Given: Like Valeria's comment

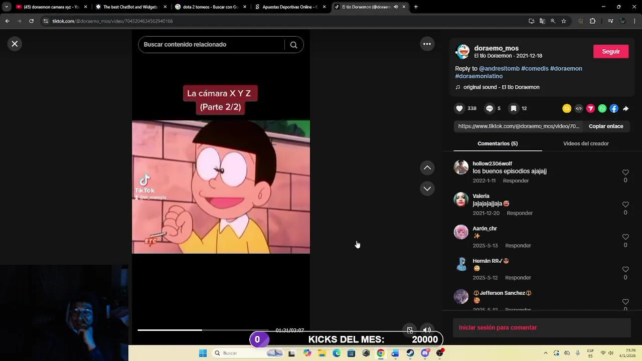Looking at the screenshot, I should pos(625,205).
